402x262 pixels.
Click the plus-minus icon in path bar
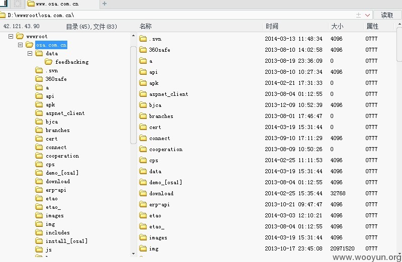coord(358,15)
